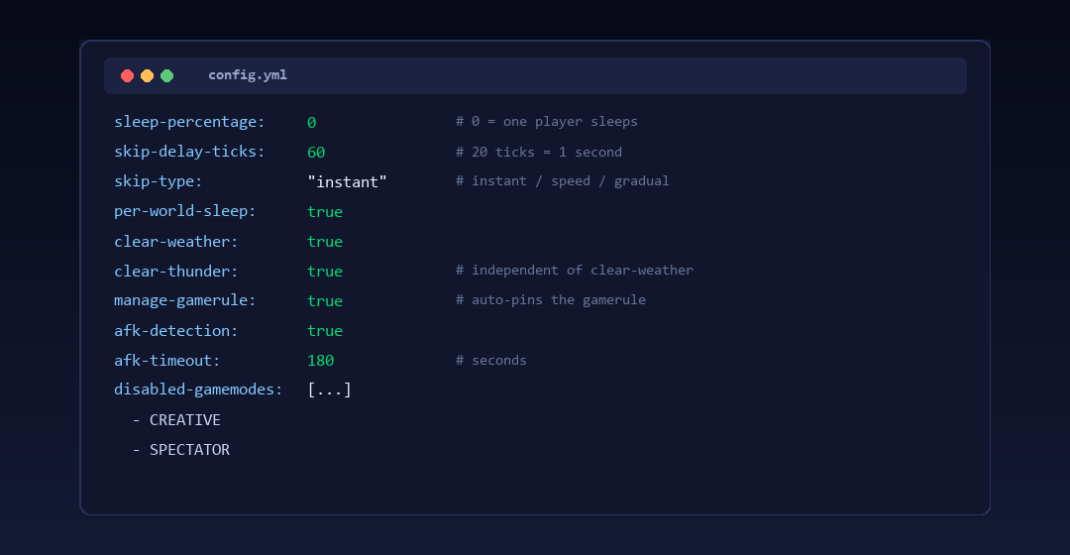The image size is (1070, 555).
Task: Click the disabled-gamemodes key
Action: (x=198, y=389)
